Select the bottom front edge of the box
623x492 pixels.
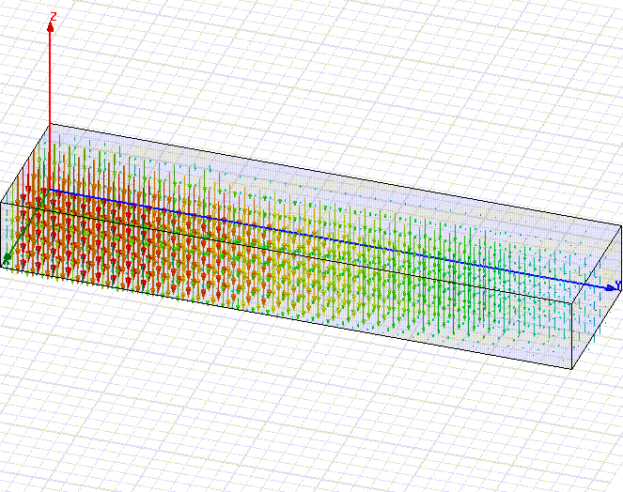click(x=282, y=317)
